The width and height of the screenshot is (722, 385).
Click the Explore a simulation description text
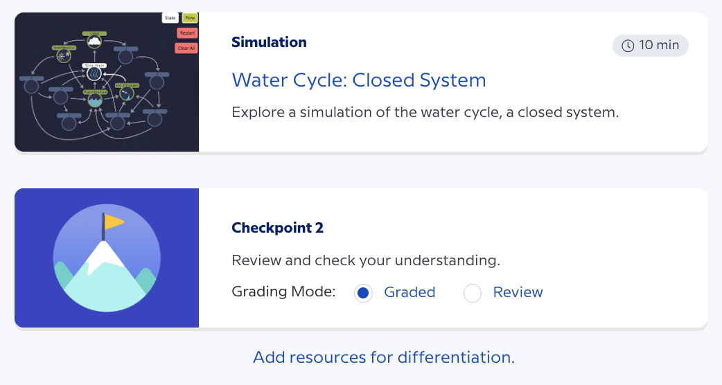pyautogui.click(x=424, y=111)
